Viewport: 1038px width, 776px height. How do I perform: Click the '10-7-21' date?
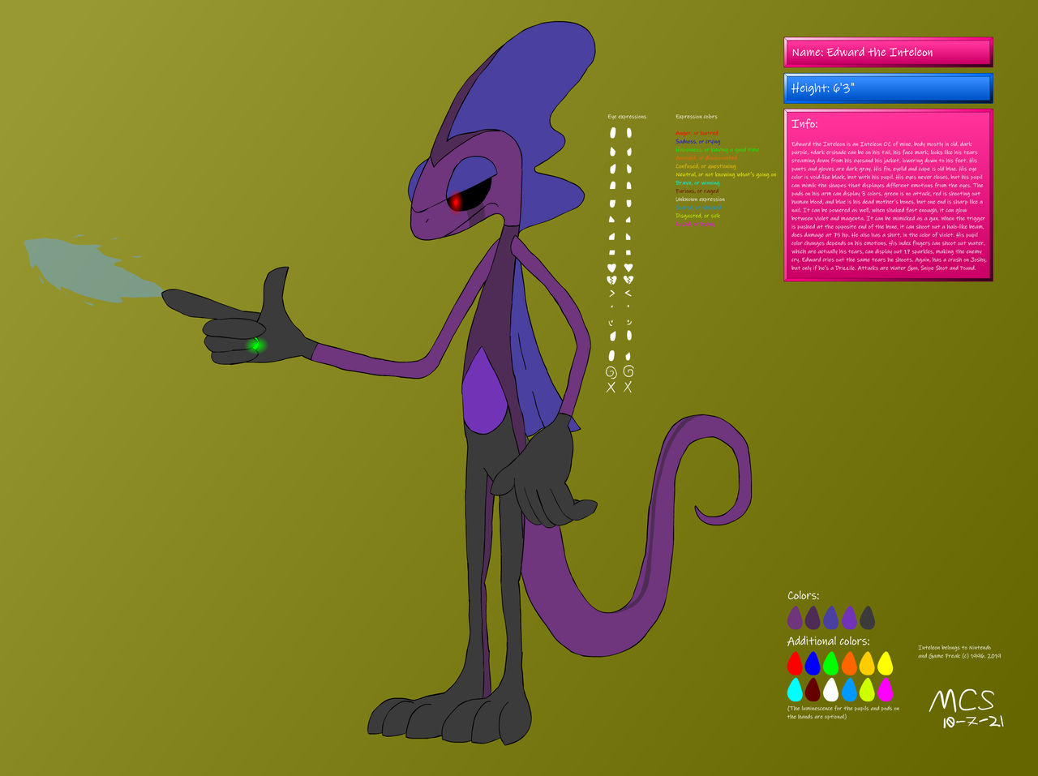[x=972, y=721]
